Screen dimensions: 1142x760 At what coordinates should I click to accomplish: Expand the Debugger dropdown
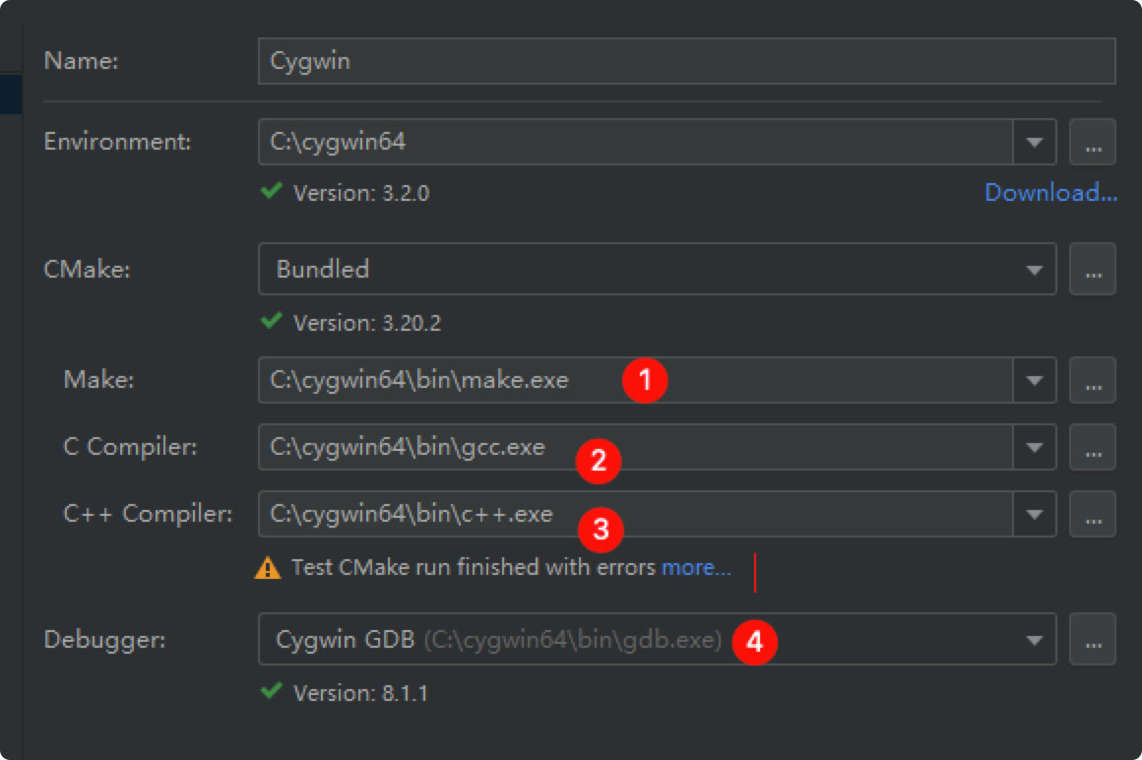[x=1034, y=640]
